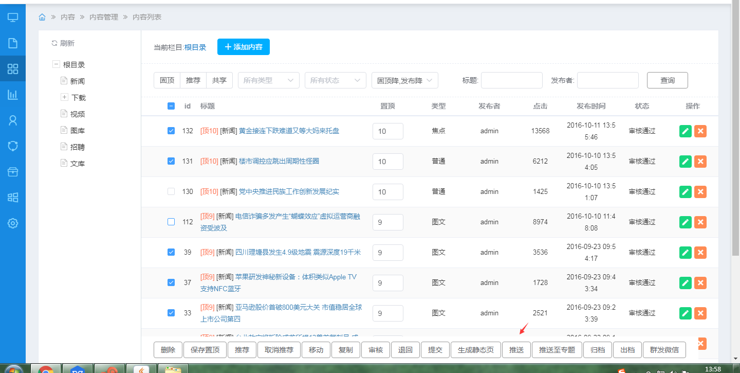Click the 添加内容 button

[x=244, y=47]
